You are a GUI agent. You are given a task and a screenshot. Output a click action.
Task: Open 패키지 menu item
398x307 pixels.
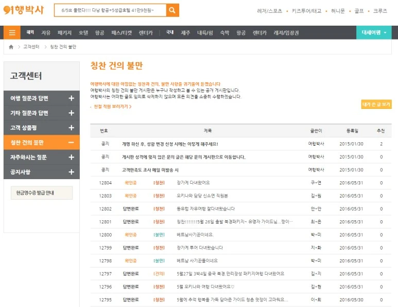click(64, 33)
